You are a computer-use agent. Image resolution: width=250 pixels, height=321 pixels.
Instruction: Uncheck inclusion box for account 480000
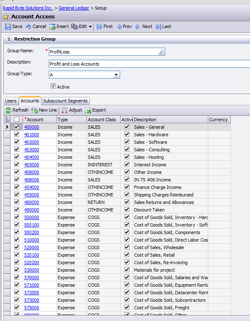[x=17, y=202]
